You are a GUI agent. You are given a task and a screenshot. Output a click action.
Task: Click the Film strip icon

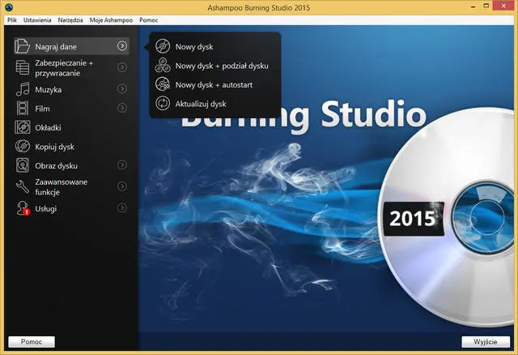click(x=23, y=108)
